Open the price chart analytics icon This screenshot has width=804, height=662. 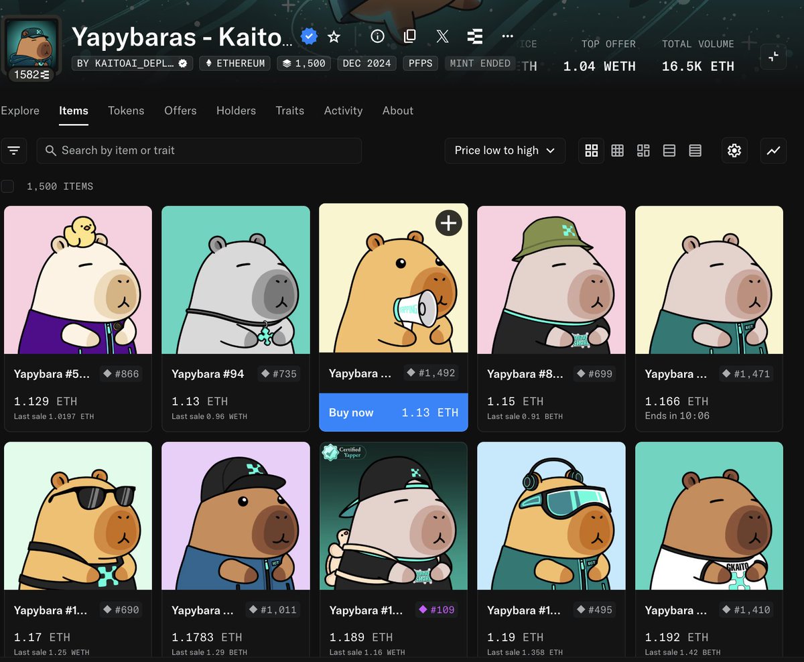(x=773, y=151)
